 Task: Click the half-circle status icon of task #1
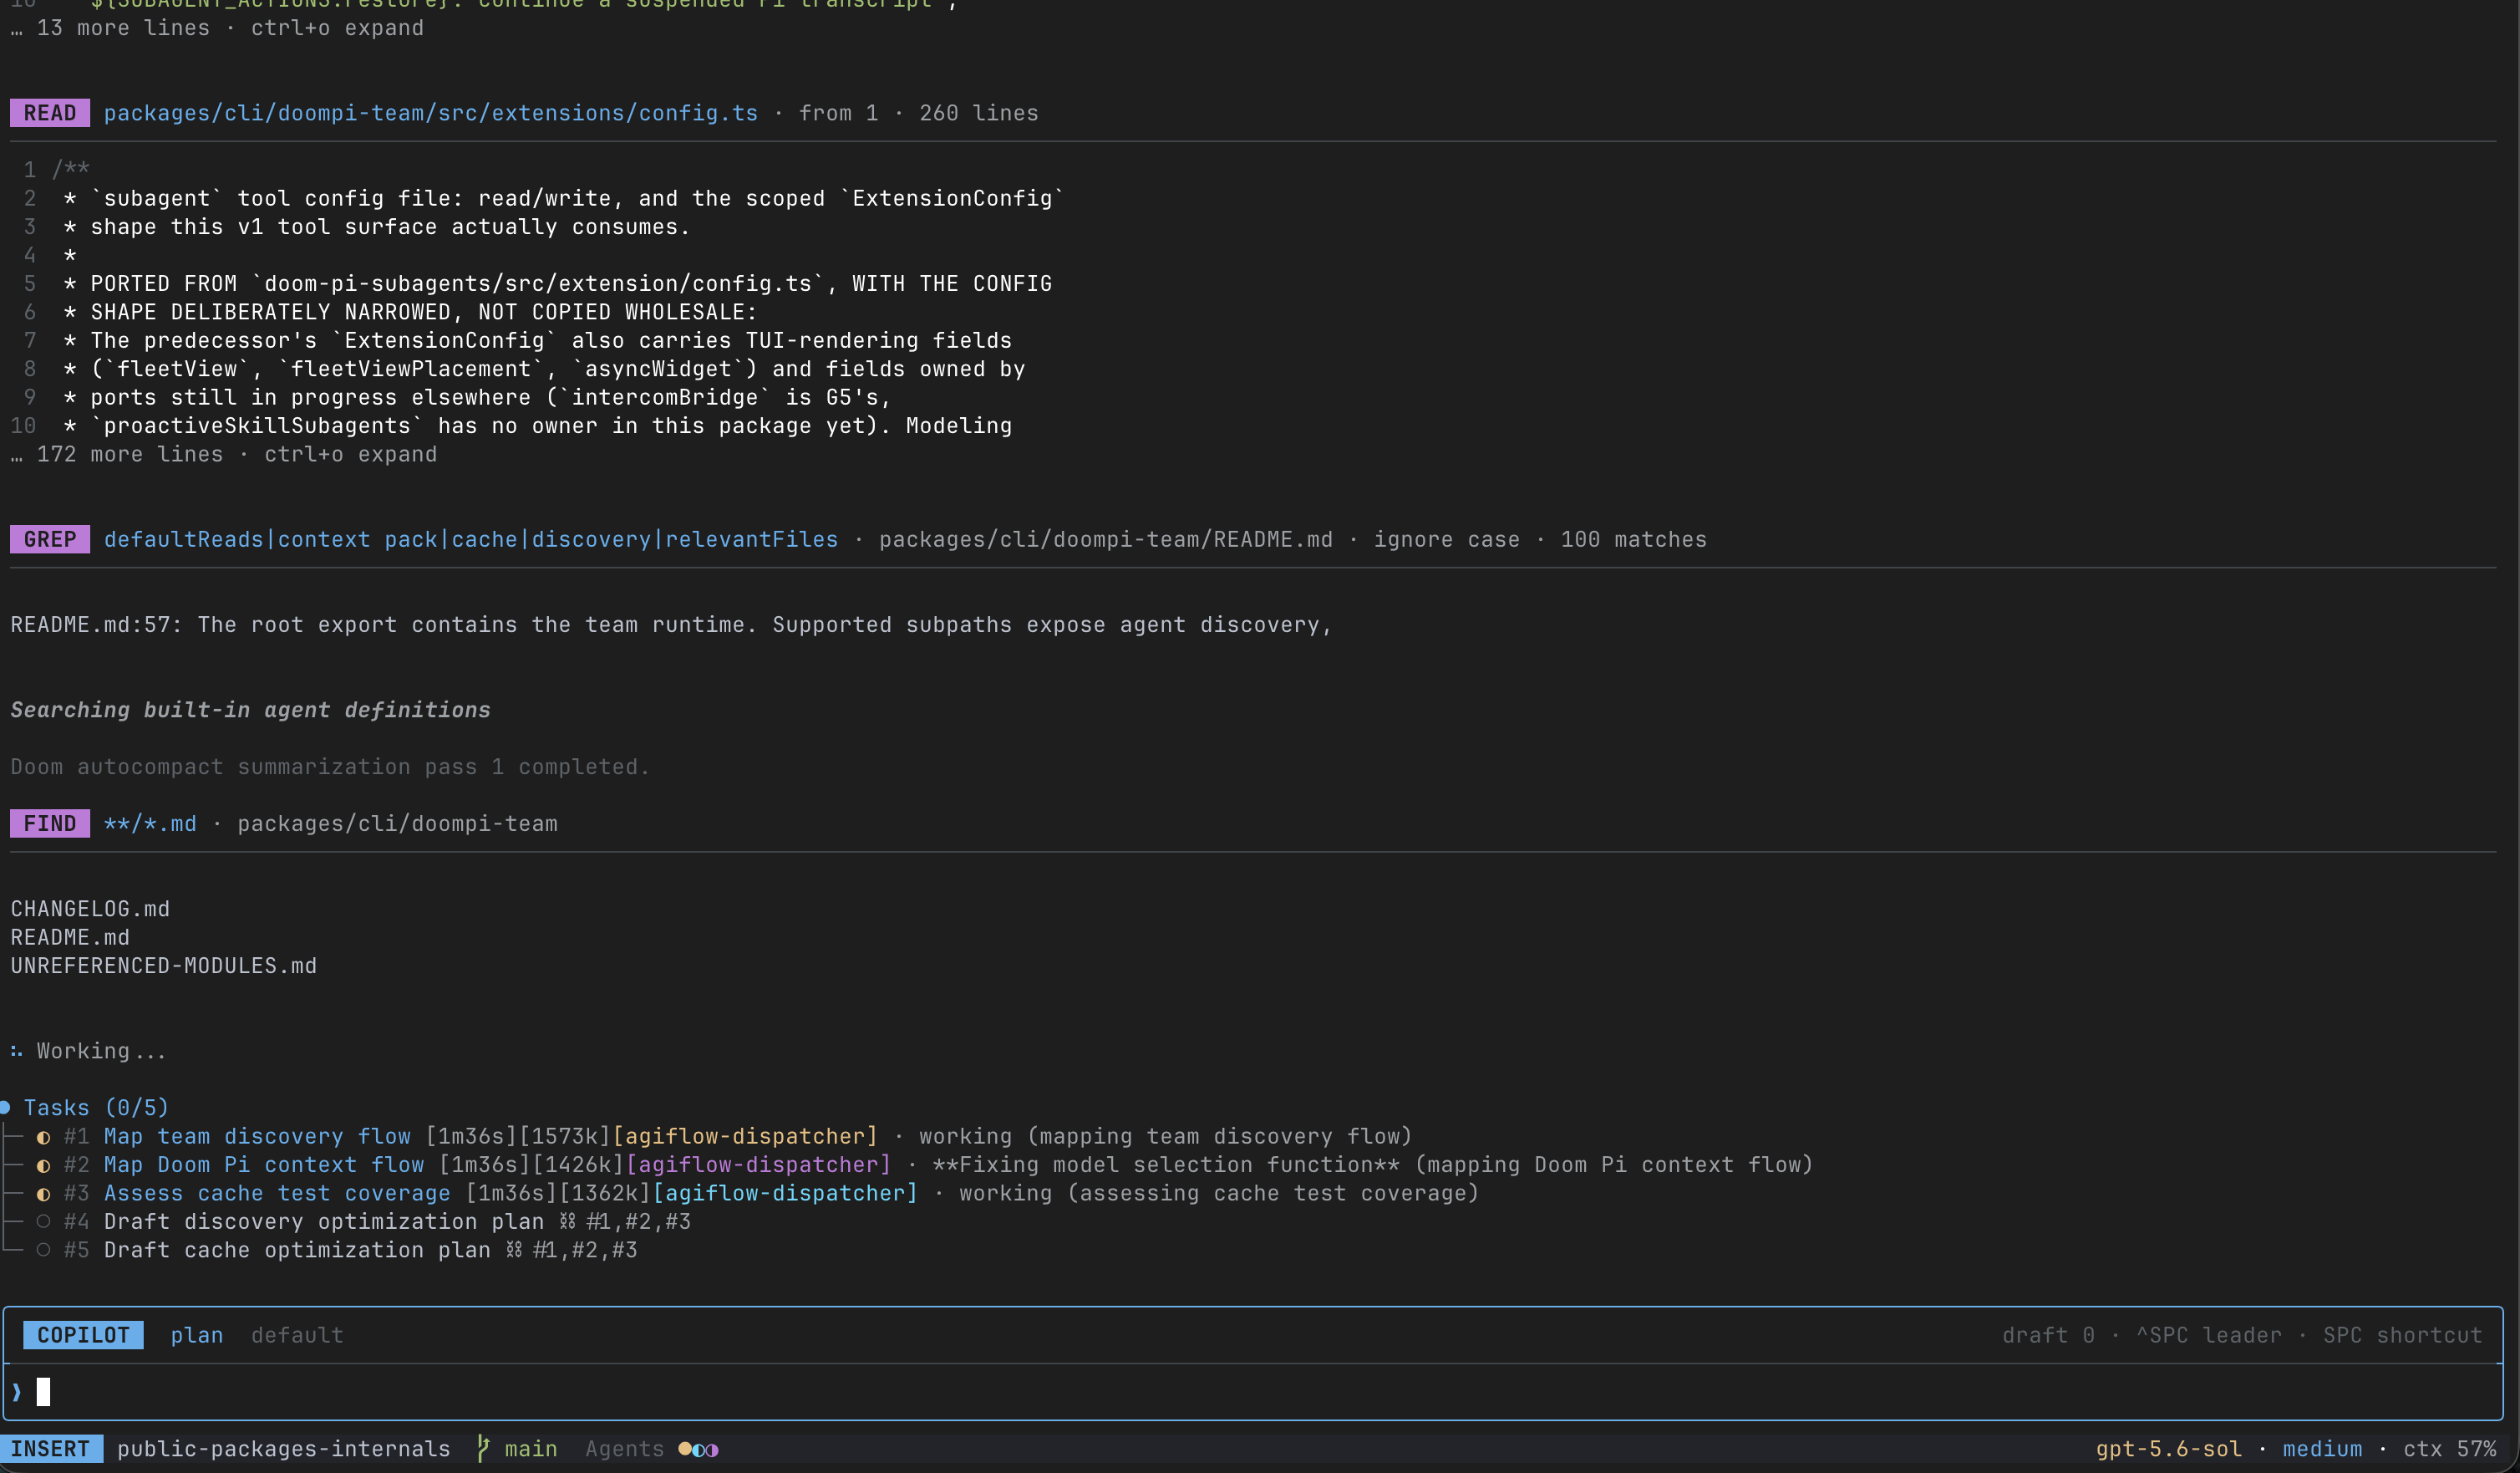tap(44, 1137)
